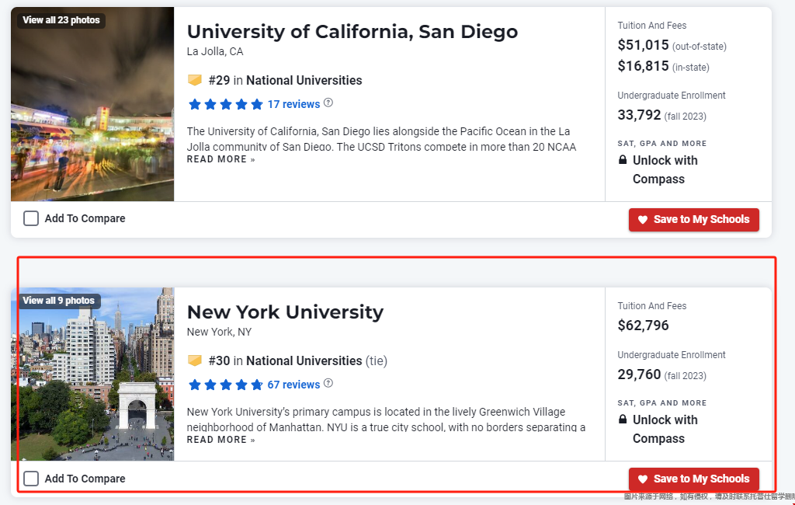Screen dimensions: 795x505
Task: Click the UC San Diego ranking badge icon
Action: pyautogui.click(x=195, y=80)
